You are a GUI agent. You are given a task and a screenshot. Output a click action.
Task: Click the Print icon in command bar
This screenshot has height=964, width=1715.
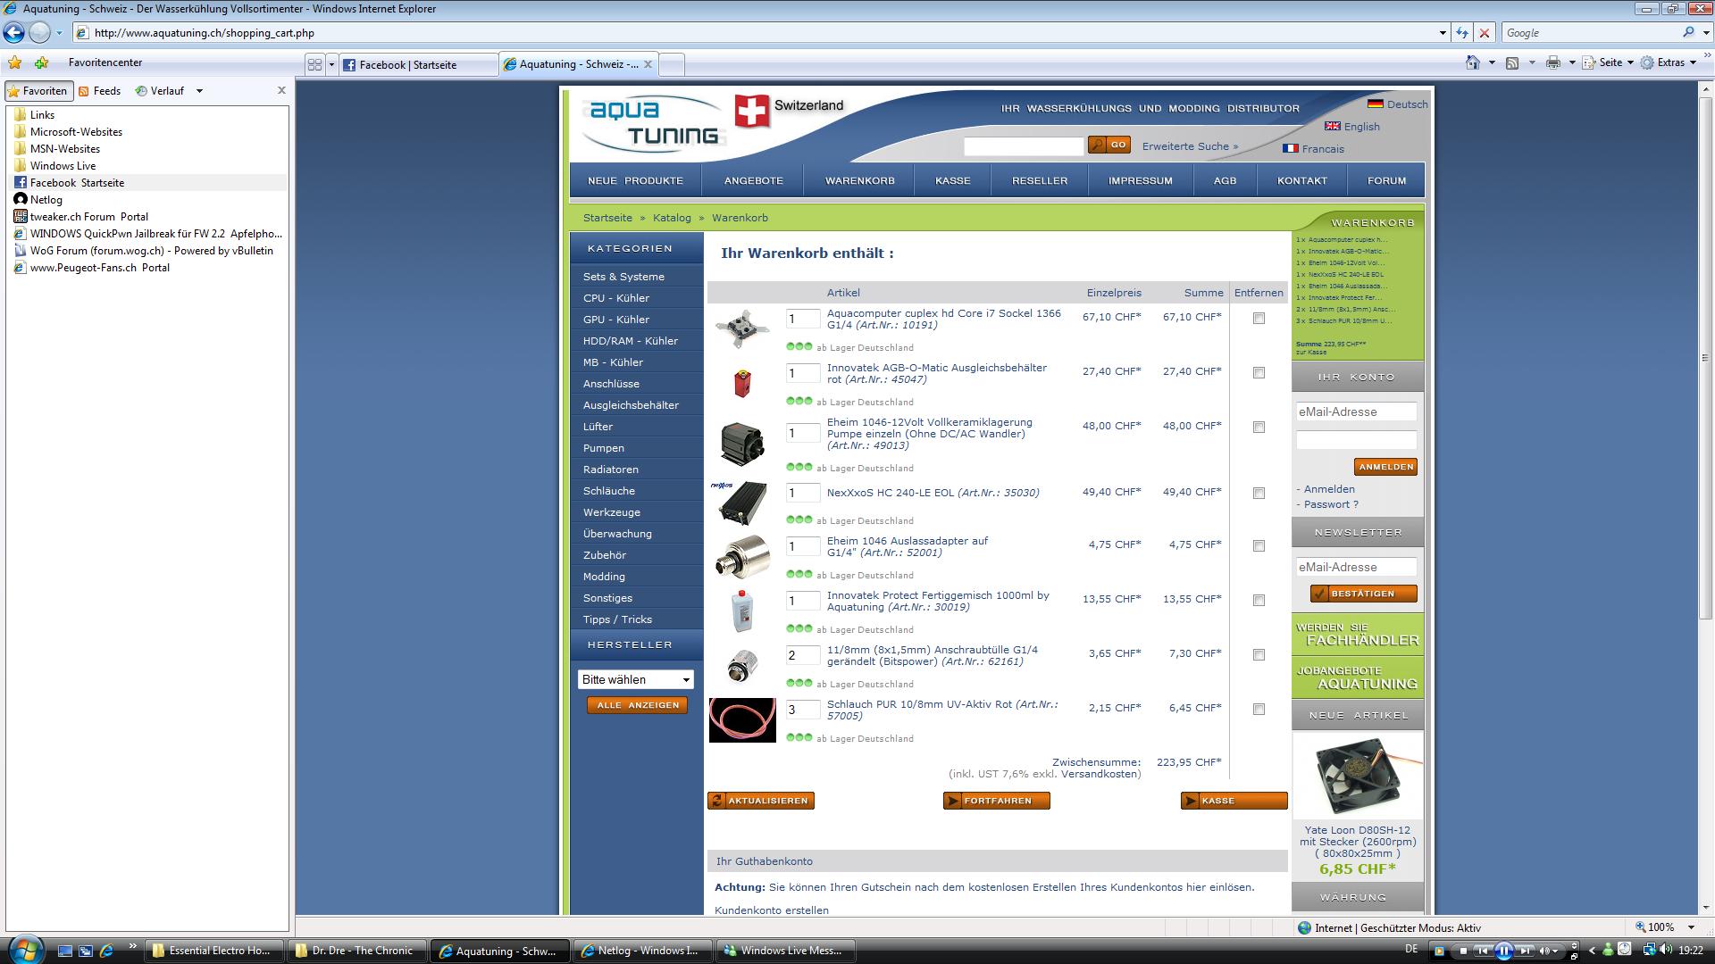tap(1553, 62)
